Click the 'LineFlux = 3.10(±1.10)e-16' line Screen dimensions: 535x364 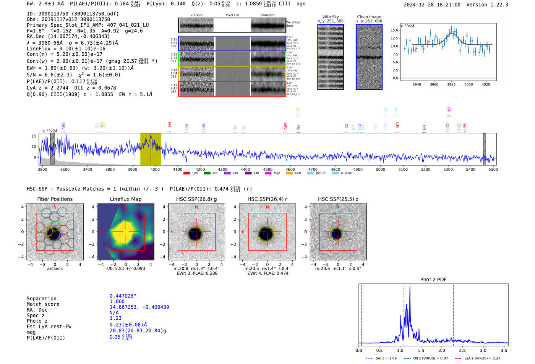coord(66,49)
